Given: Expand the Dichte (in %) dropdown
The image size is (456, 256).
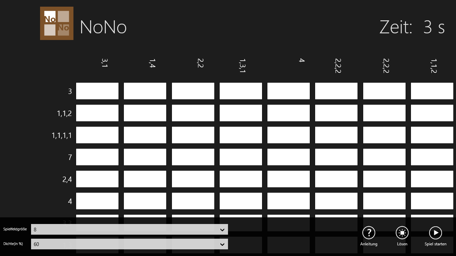Looking at the screenshot, I should [x=130, y=244].
